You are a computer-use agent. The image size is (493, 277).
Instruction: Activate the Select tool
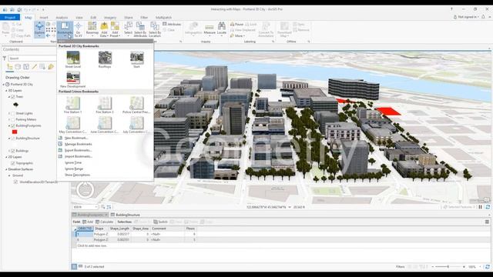point(129,29)
